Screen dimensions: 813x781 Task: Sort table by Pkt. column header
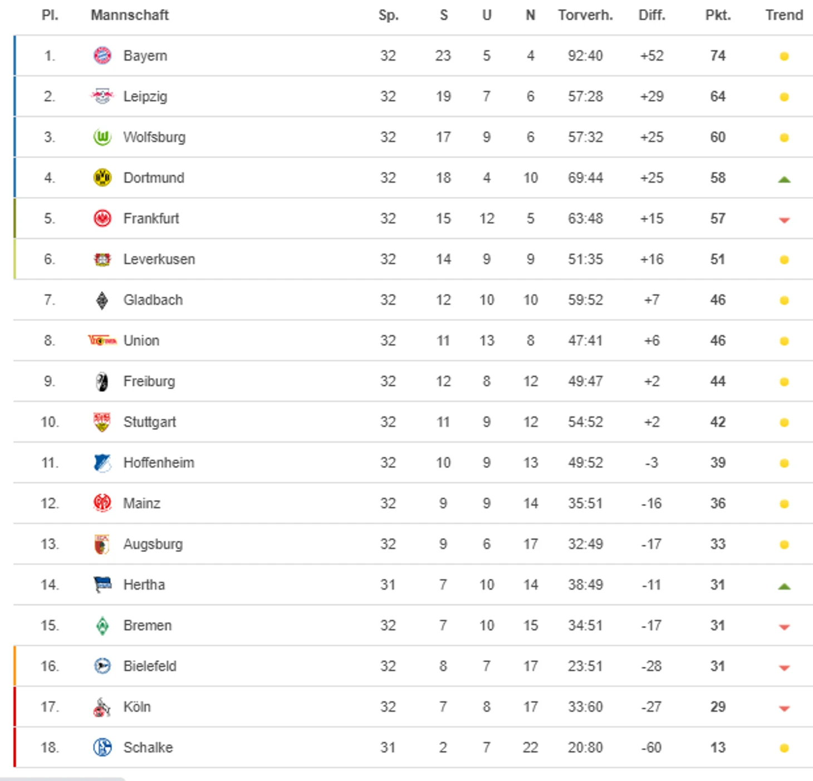[718, 15]
